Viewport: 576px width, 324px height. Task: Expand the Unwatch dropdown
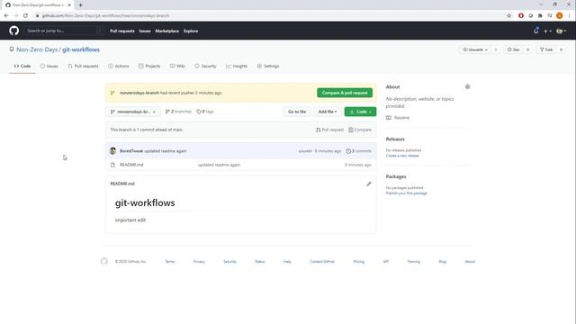475,49
